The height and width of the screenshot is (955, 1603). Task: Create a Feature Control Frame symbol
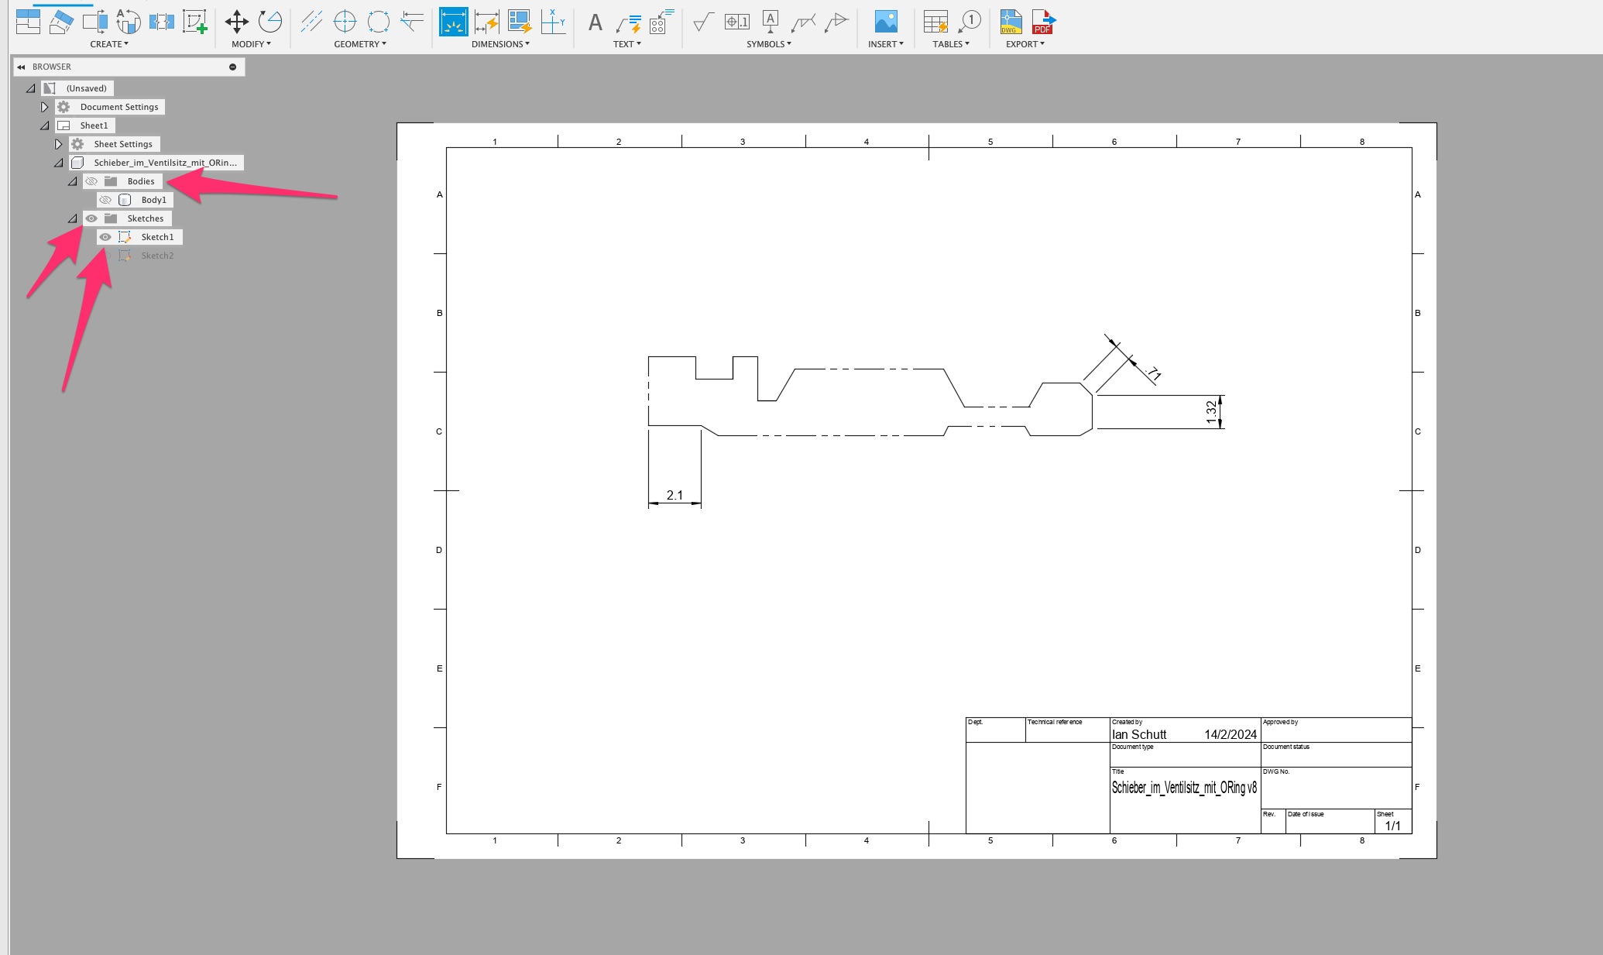(737, 22)
